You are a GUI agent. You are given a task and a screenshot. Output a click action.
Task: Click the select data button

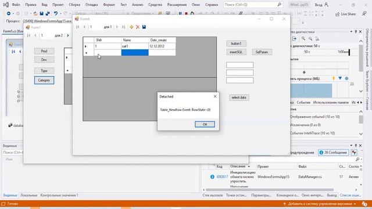[239, 98]
